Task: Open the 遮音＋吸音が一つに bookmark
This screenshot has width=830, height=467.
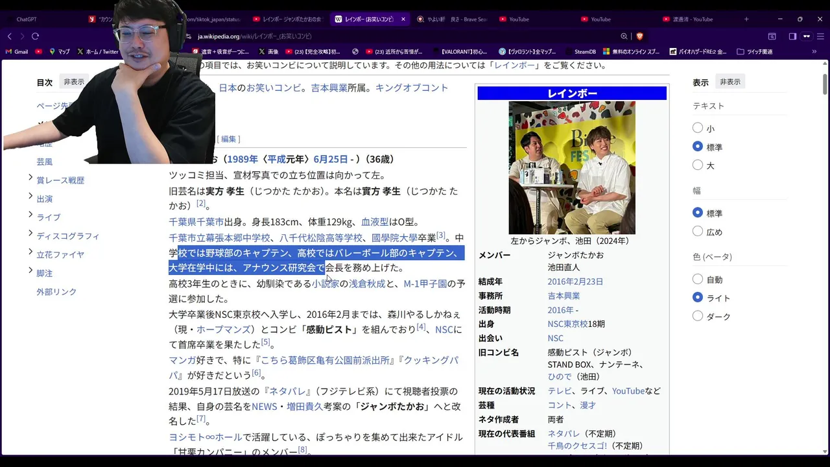Action: click(220, 51)
